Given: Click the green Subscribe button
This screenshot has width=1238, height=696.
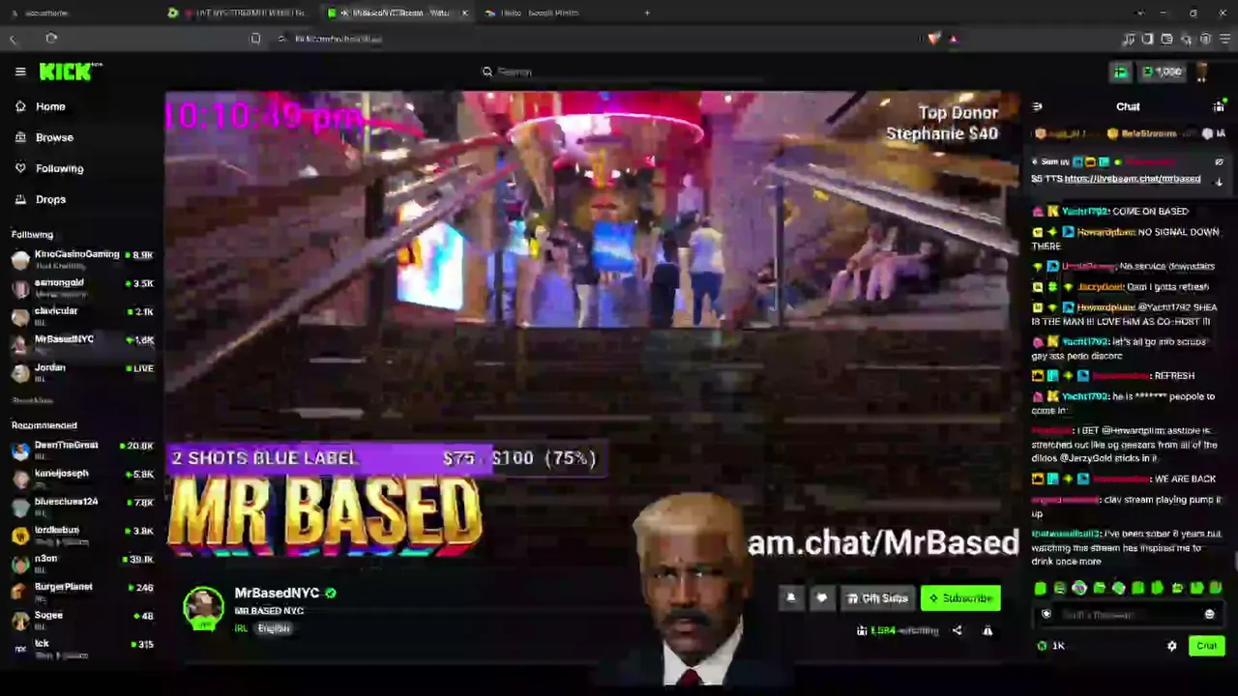Looking at the screenshot, I should click(x=960, y=598).
